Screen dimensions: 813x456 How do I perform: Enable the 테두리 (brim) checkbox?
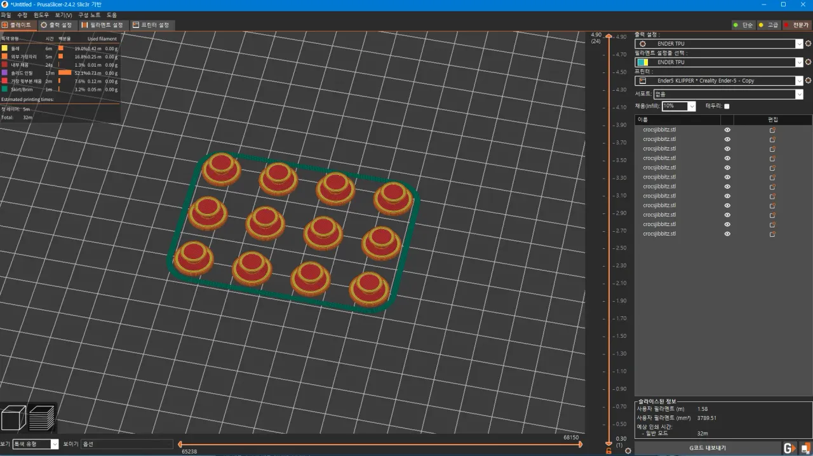(x=727, y=106)
